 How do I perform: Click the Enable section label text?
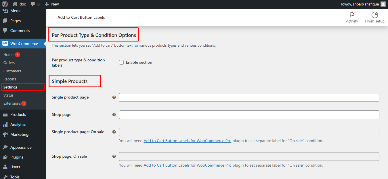click(139, 62)
